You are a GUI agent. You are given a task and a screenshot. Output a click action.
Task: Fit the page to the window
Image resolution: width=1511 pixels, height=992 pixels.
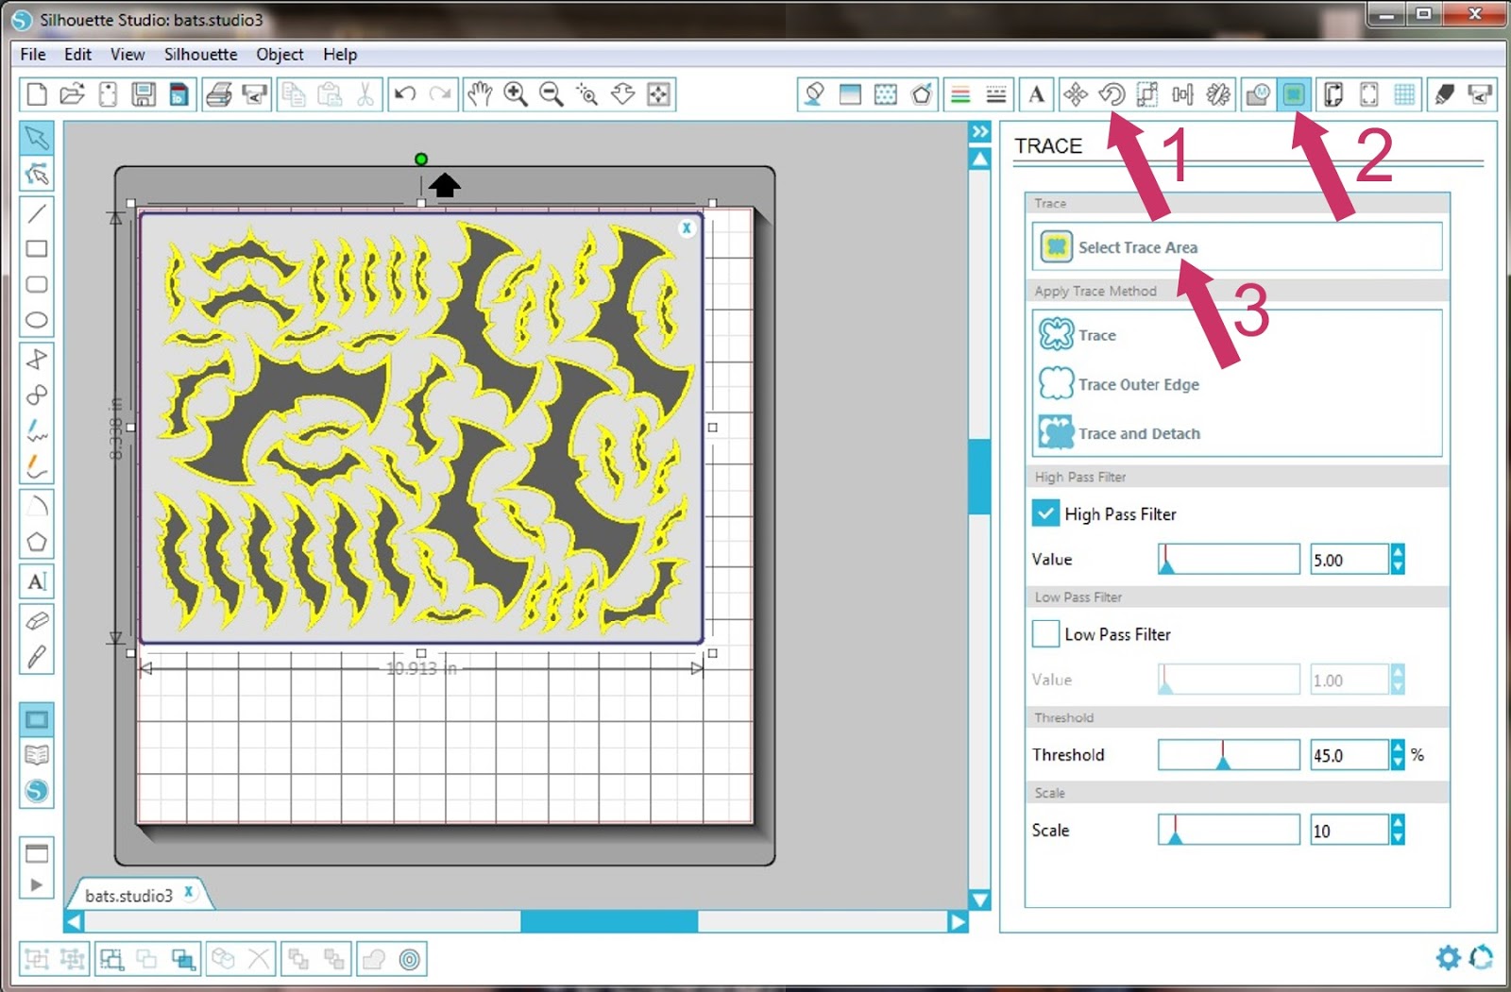[x=659, y=94]
